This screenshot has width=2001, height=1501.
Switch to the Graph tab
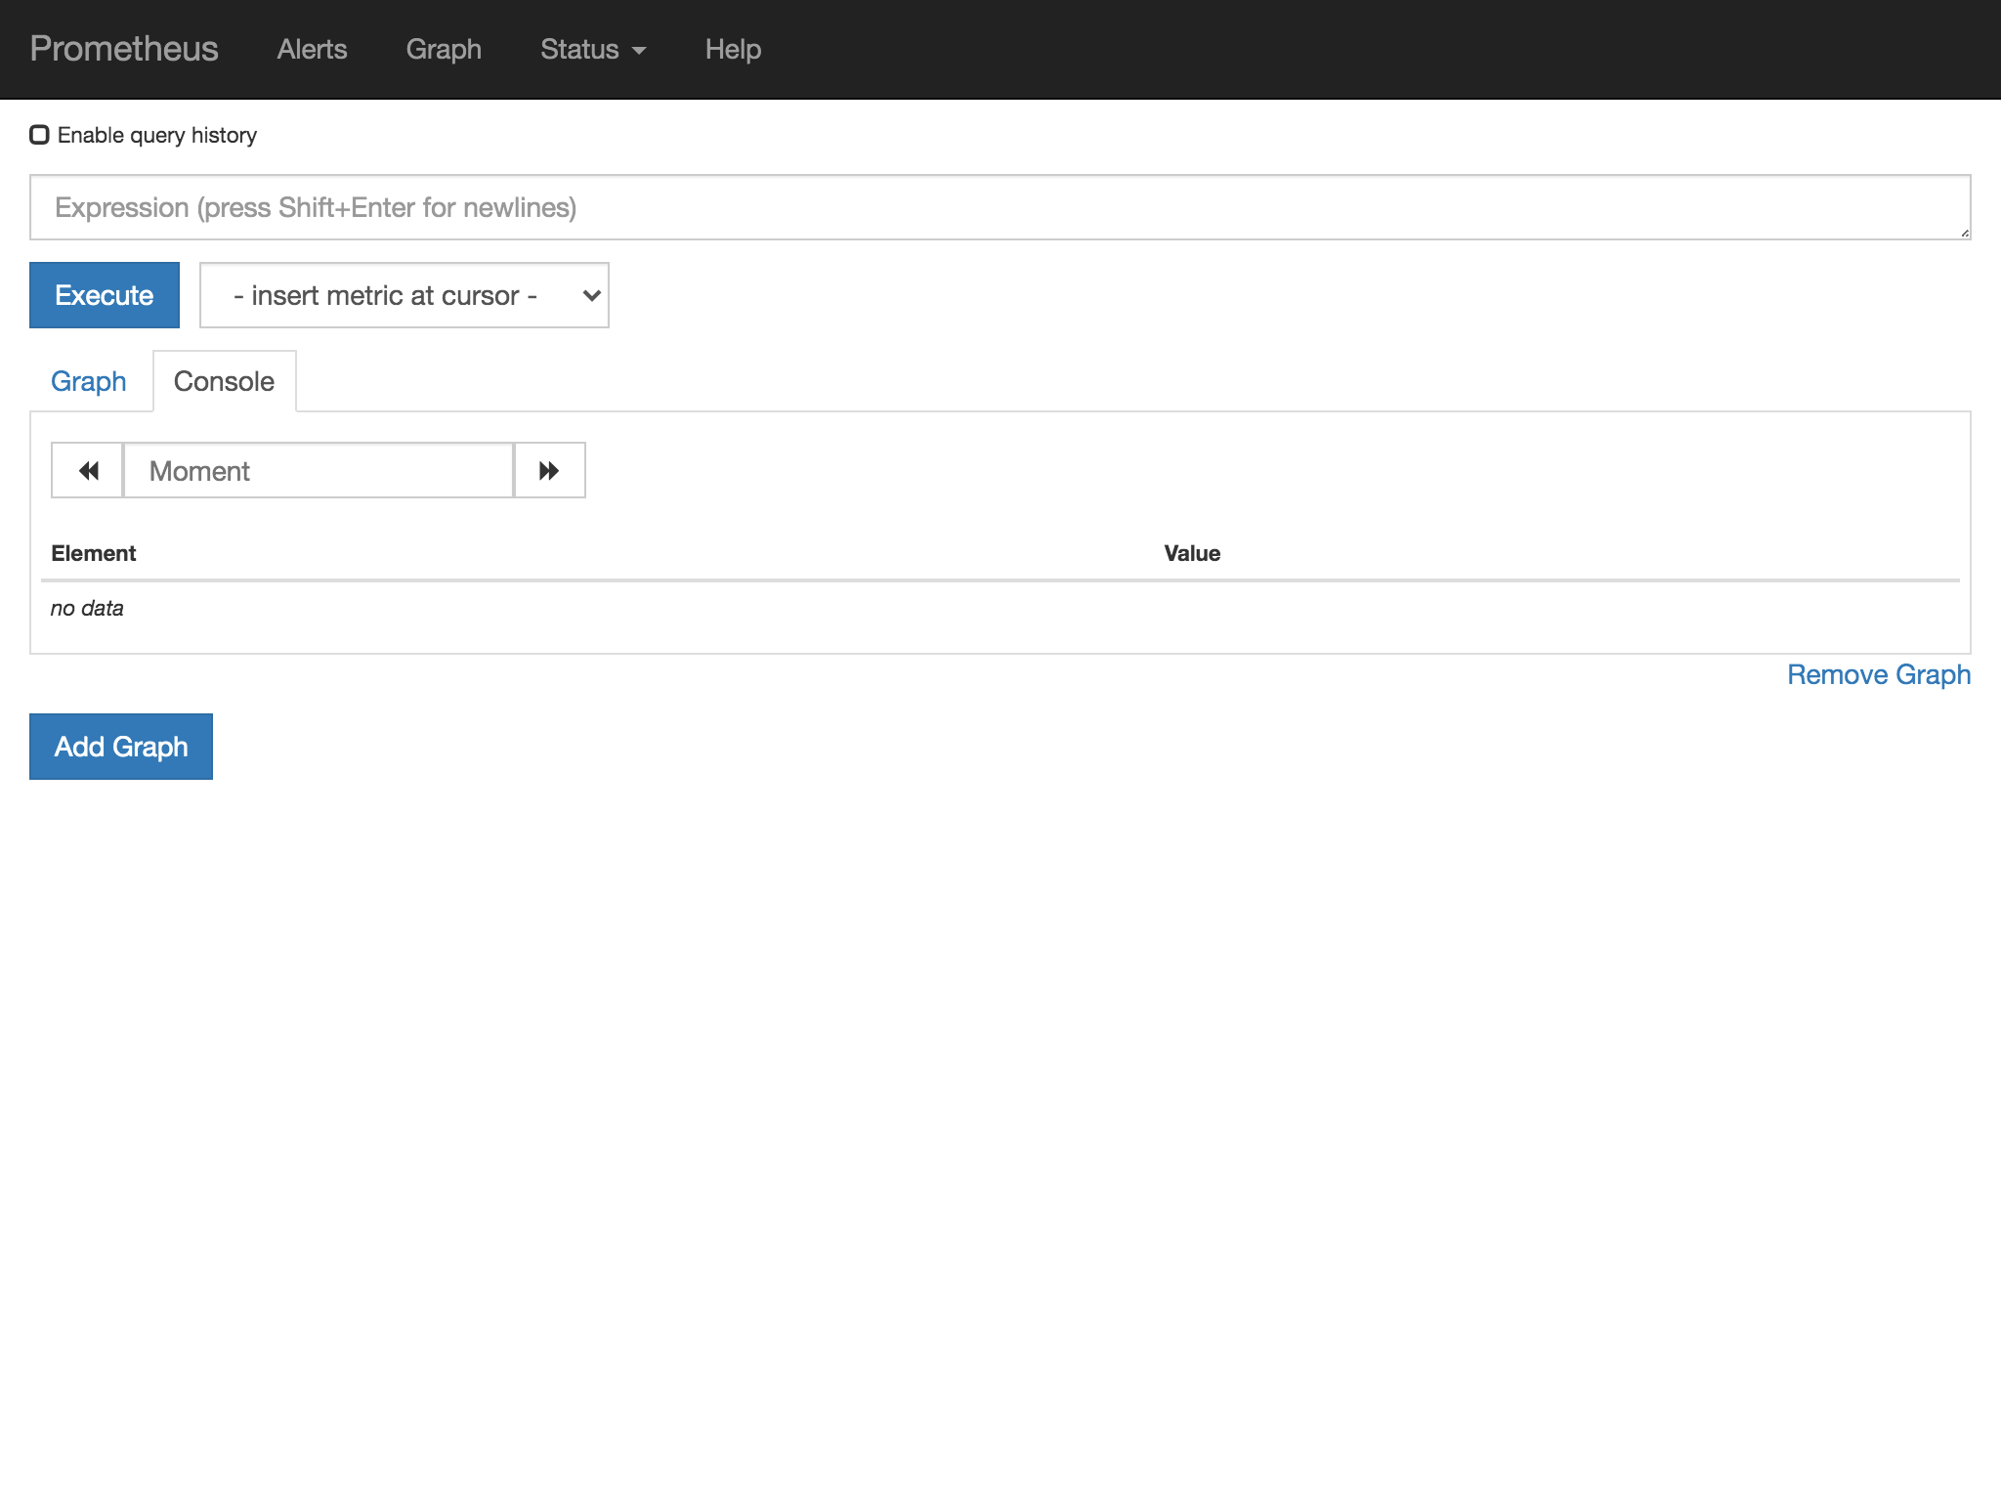tap(88, 381)
